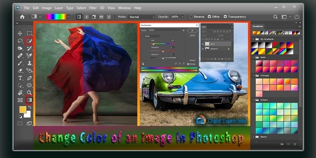Open the File menu
316x158 pixels.
click(27, 8)
